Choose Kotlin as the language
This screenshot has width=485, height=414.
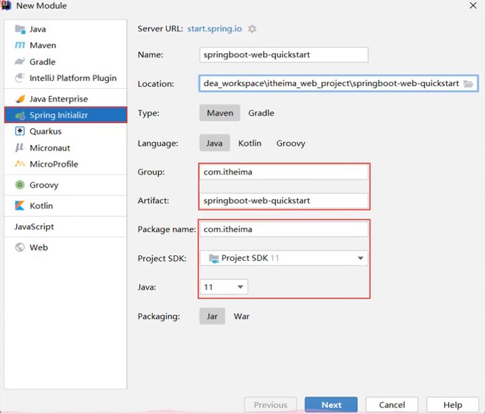(x=250, y=143)
